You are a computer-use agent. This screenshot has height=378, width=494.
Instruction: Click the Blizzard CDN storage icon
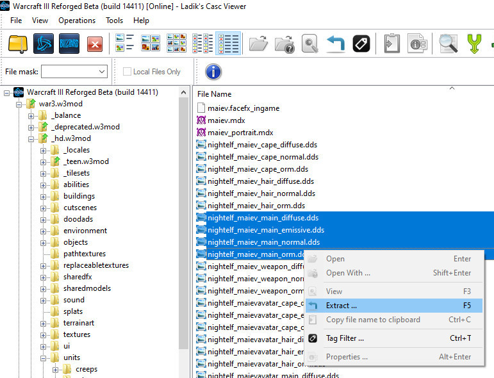(69, 44)
